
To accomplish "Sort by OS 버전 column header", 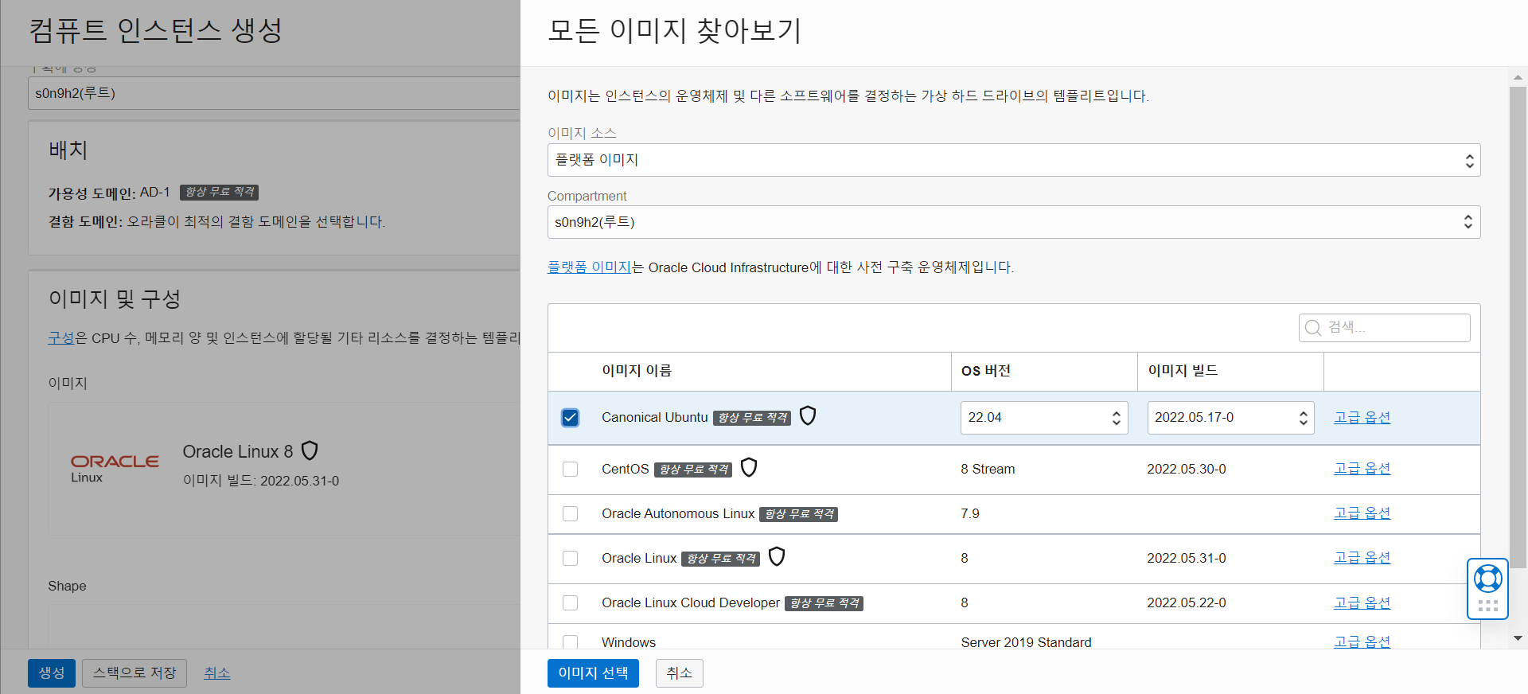I will tap(986, 371).
